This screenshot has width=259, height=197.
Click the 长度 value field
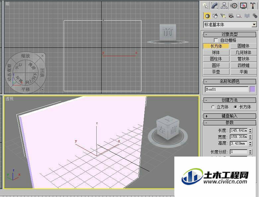click(239, 131)
